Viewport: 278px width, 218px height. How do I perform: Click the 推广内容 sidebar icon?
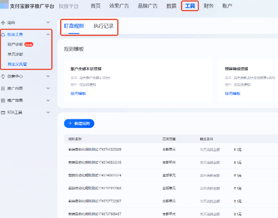[x=3, y=89]
